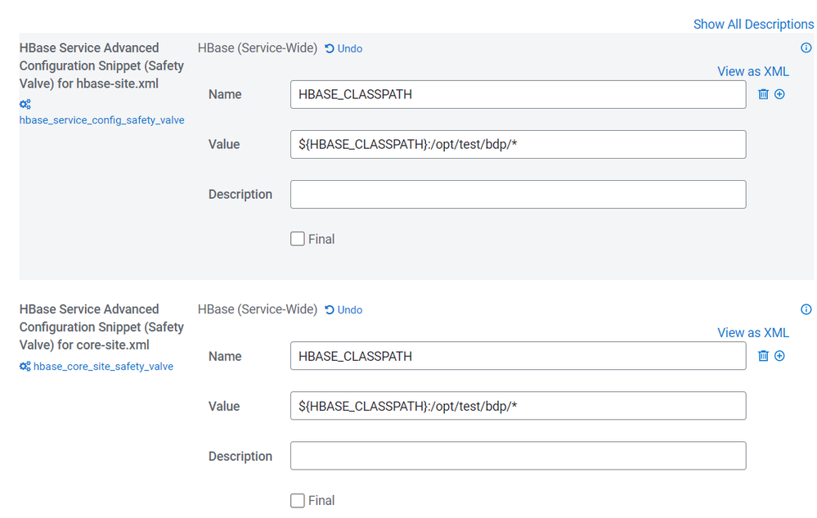Undo hbase-site.xml changes via Undo text
Image resolution: width=817 pixels, height=518 pixels.
350,48
